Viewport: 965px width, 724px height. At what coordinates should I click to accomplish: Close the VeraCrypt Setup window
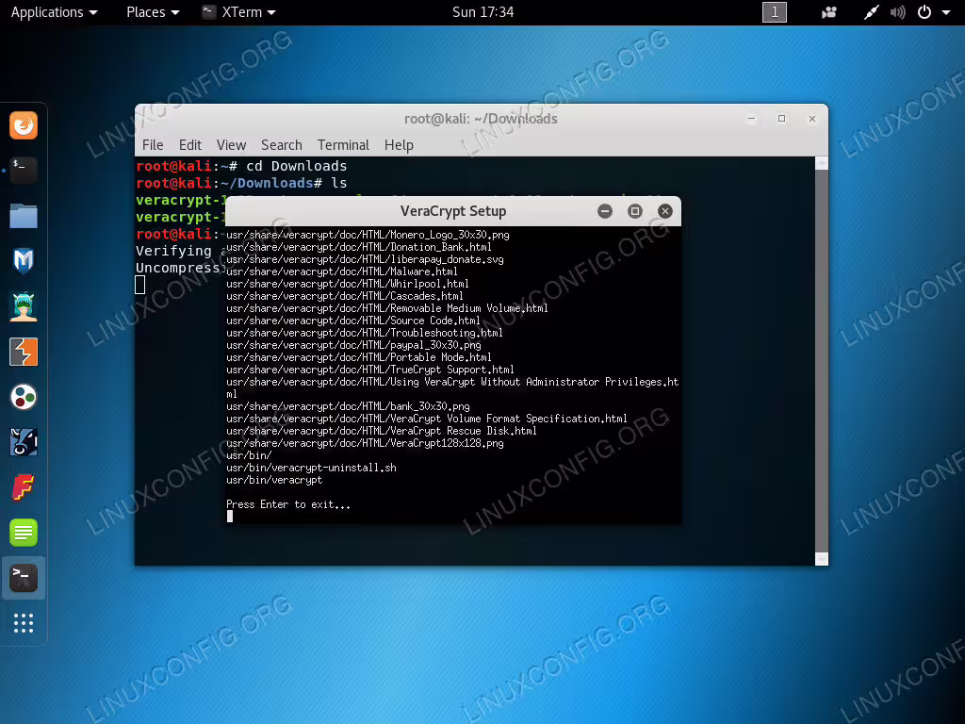665,211
